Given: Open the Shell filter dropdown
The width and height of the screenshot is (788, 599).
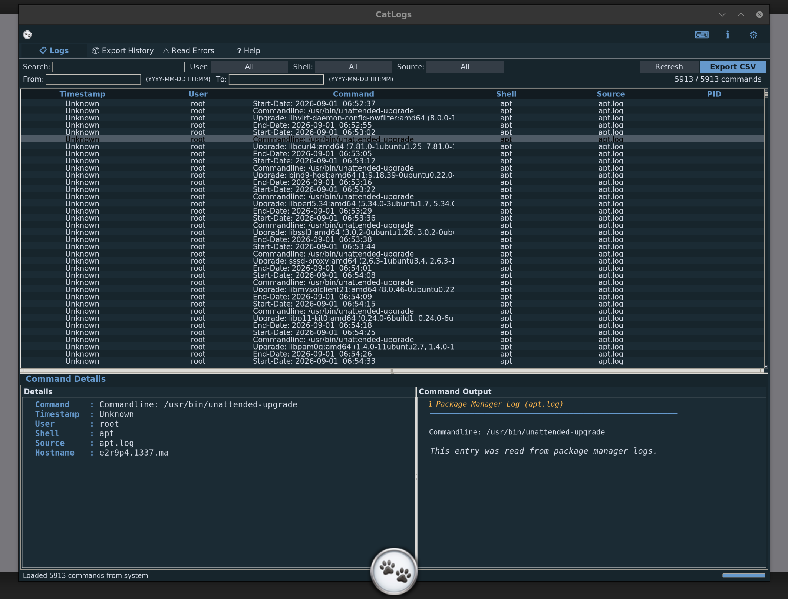Looking at the screenshot, I should (x=353, y=67).
